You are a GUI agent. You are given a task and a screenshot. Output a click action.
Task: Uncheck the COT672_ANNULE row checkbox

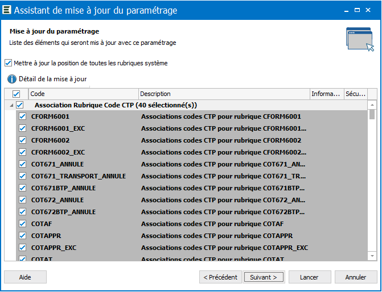click(22, 200)
